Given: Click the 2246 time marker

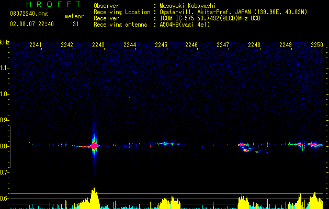Looking at the screenshot, I should pyautogui.click(x=191, y=45).
